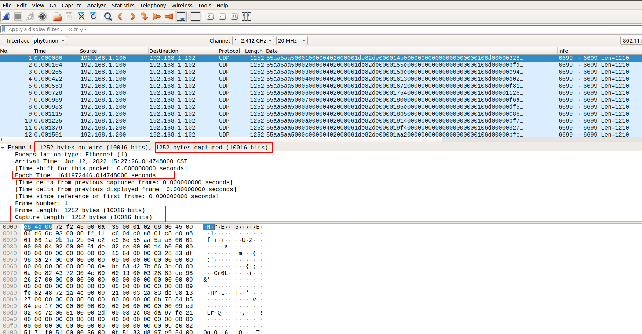Sort packets by Protocol column
The height and width of the screenshot is (334, 642).
click(231, 51)
